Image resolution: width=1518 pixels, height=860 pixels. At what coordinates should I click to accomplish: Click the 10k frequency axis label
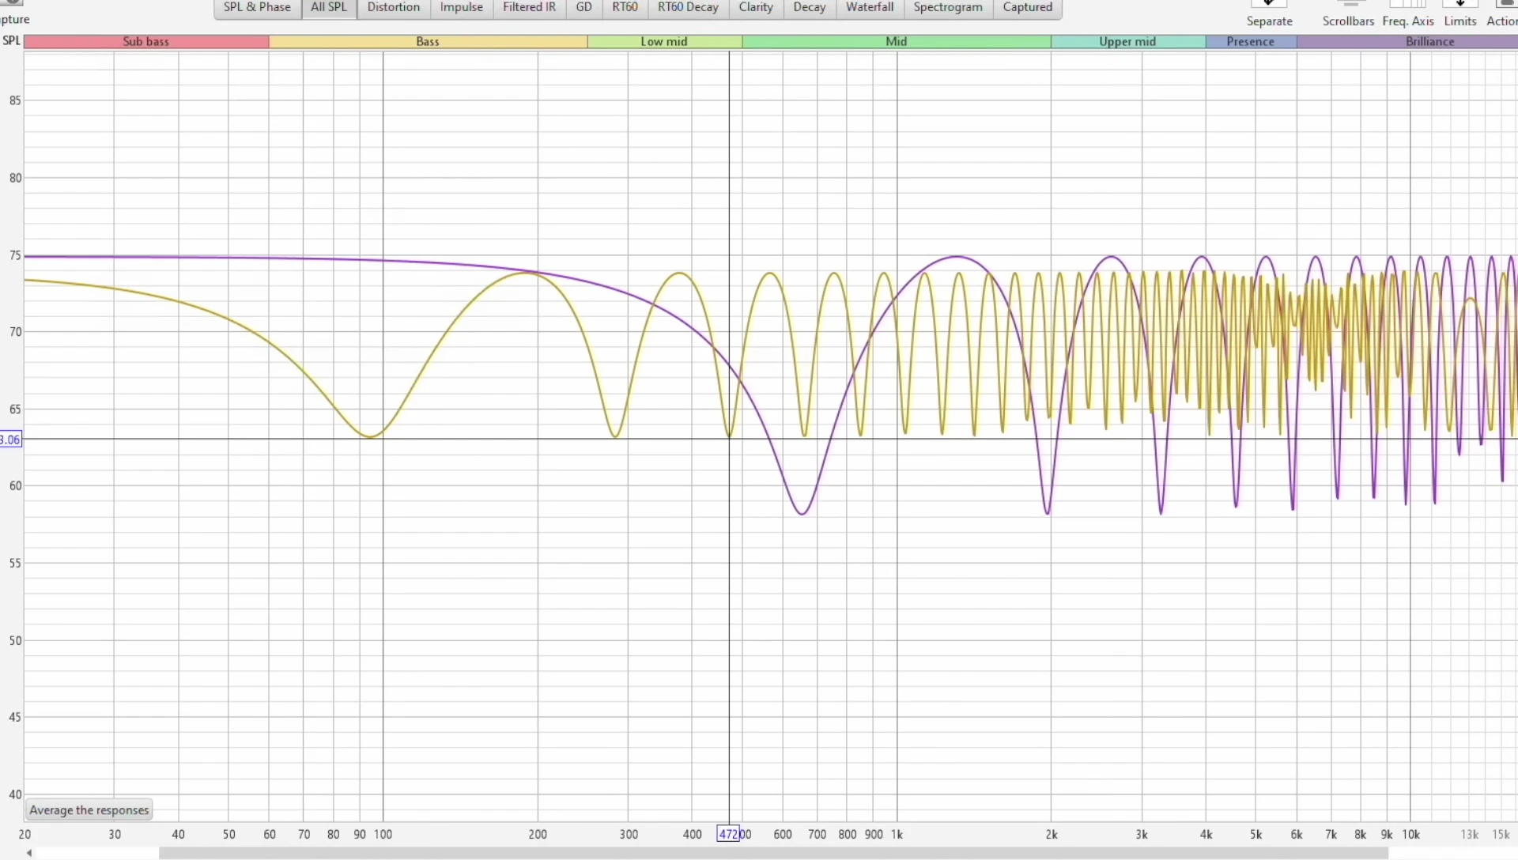tap(1411, 835)
